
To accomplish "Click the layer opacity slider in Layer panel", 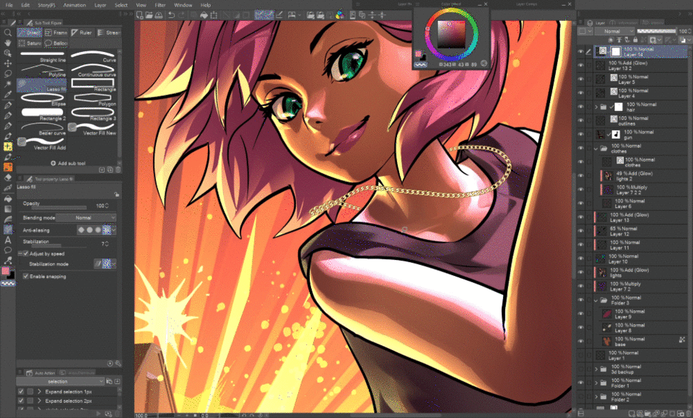I will 657,31.
